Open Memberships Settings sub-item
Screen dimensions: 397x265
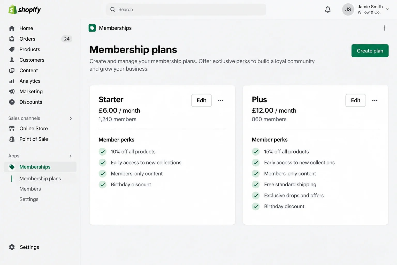tap(29, 199)
